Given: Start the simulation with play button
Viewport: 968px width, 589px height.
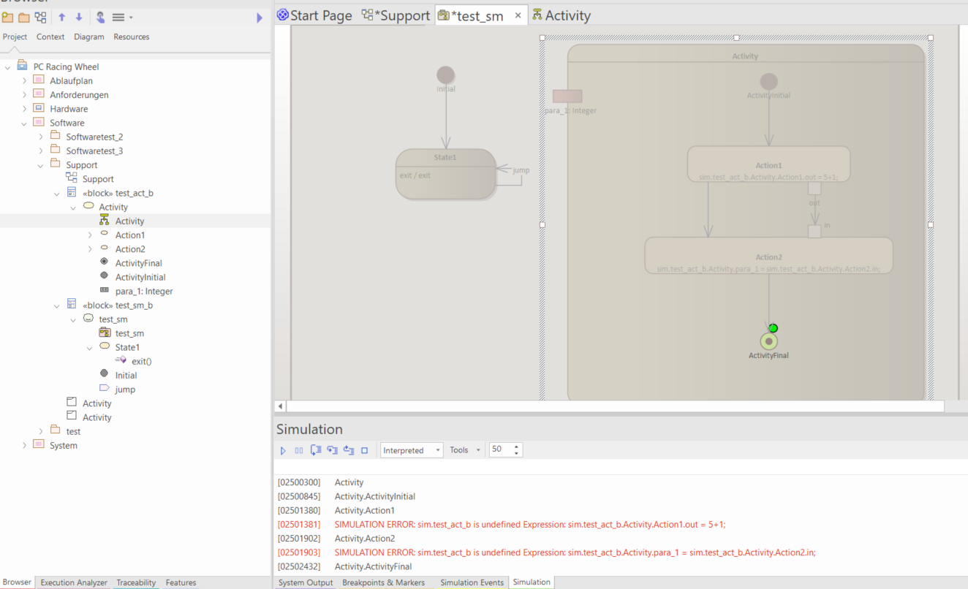Looking at the screenshot, I should point(283,450).
